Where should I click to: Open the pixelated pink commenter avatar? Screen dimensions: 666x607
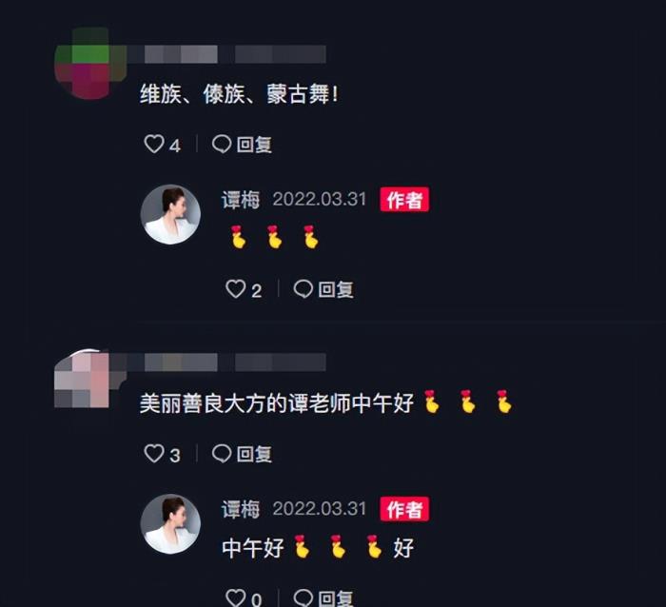click(x=88, y=379)
